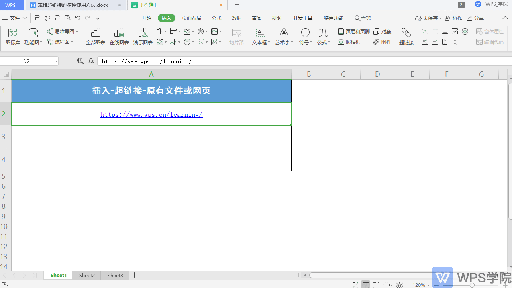The image size is (512, 288).
Task: Click the Name Box showing A2
Action: [x=29, y=61]
